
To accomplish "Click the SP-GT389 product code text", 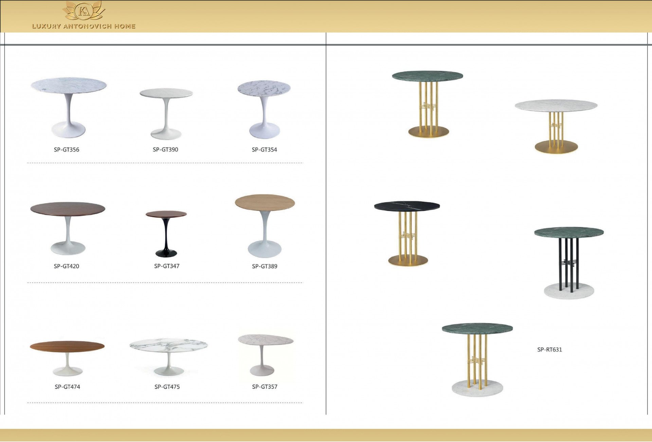I will click(265, 266).
